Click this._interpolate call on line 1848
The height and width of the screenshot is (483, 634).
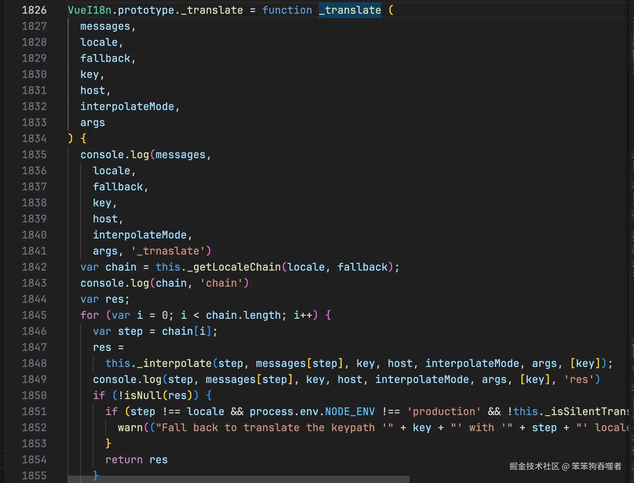click(158, 363)
